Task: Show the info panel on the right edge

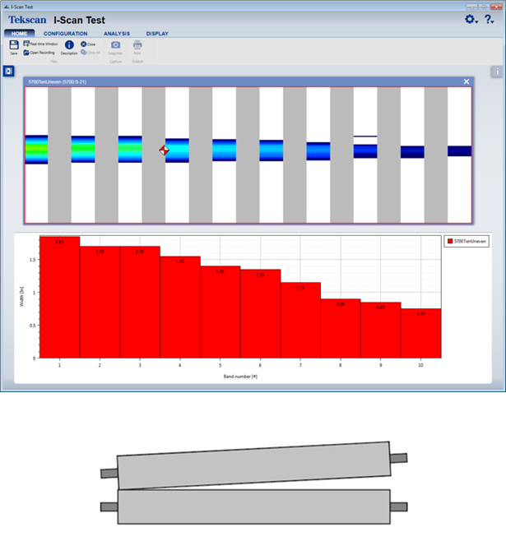Action: coord(497,72)
